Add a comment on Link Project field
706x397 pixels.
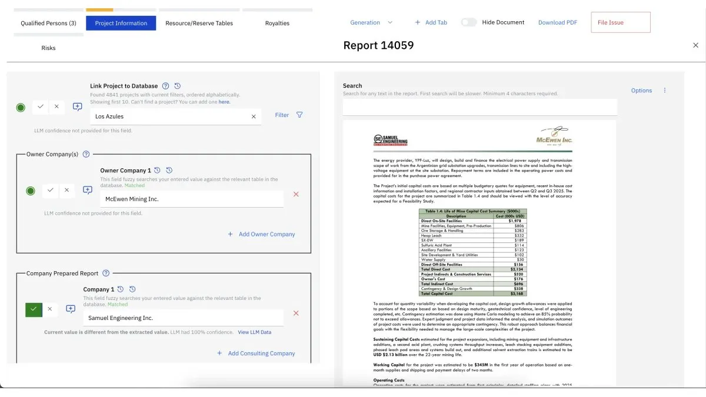(77, 107)
